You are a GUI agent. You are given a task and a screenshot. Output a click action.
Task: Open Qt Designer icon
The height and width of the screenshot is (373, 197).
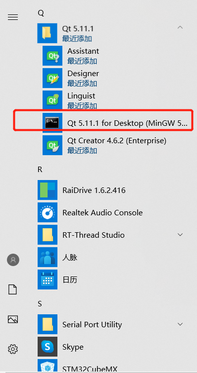[x=52, y=78]
